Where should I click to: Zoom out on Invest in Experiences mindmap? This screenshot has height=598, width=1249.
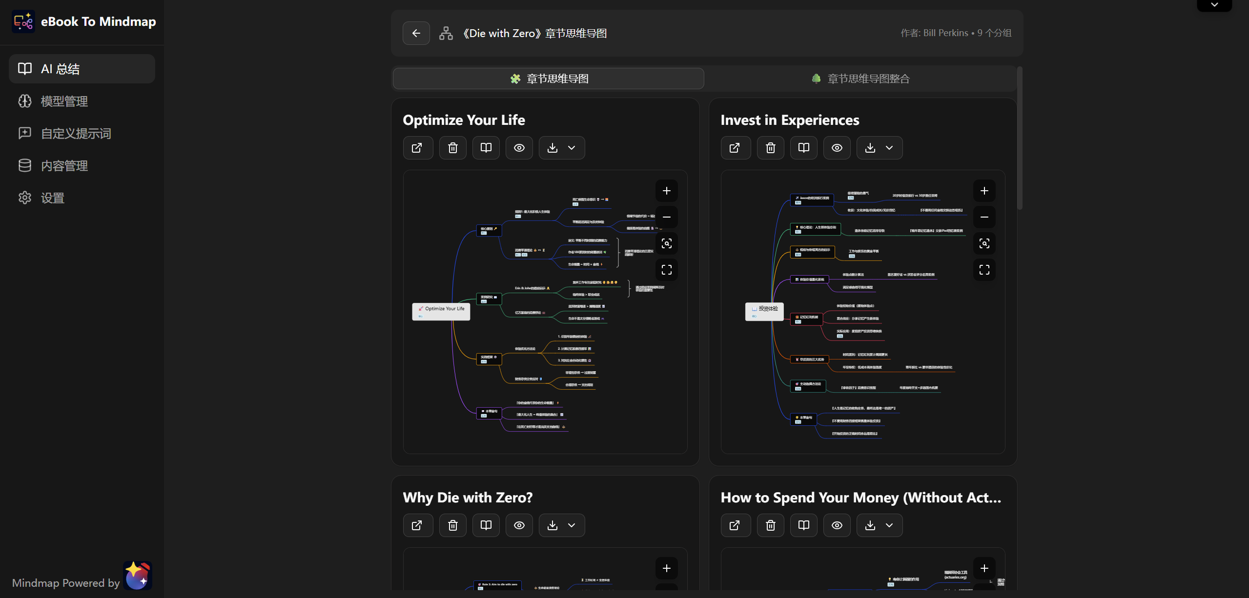(x=984, y=217)
